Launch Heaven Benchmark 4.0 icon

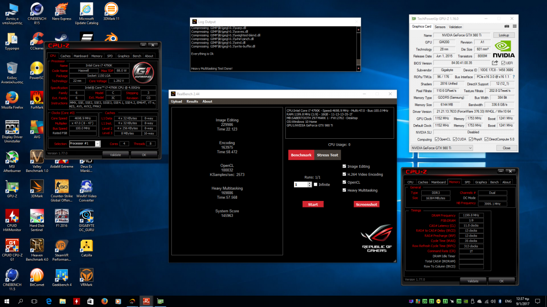point(37,250)
